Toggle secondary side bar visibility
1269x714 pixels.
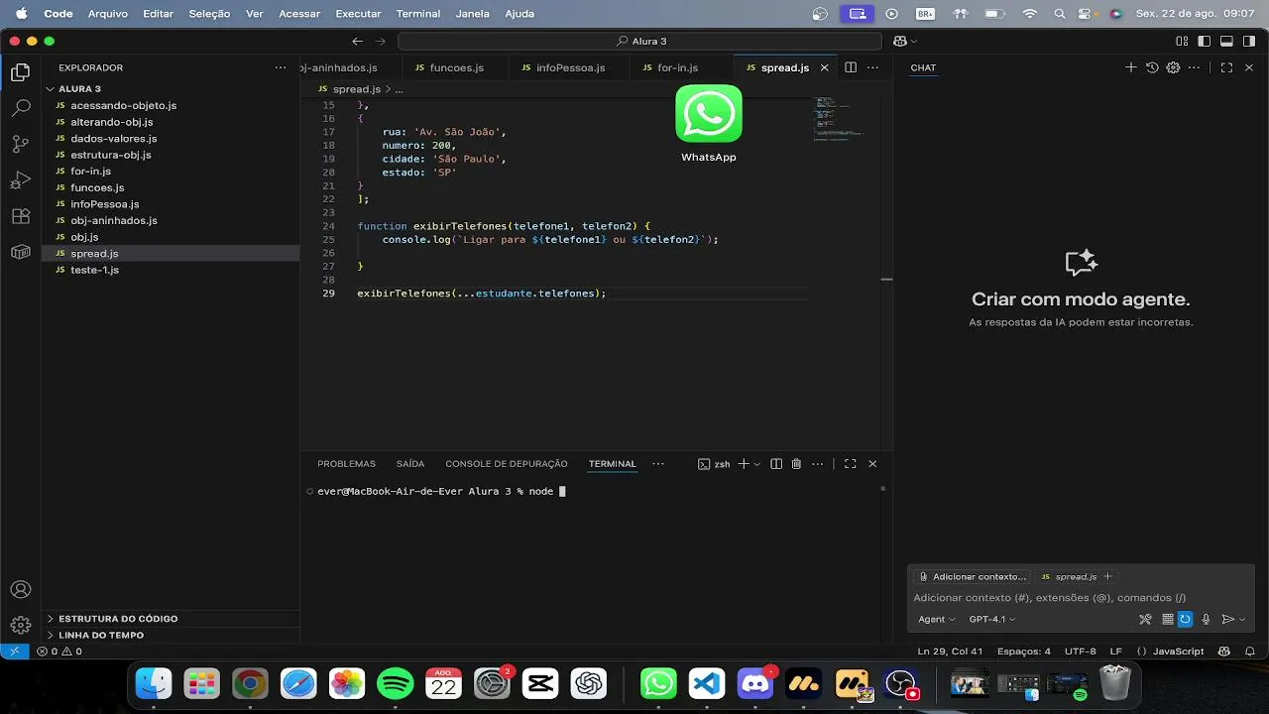(1248, 41)
